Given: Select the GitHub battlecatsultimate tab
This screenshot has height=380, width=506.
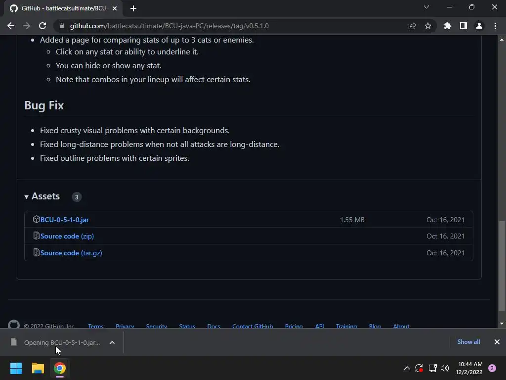Looking at the screenshot, I should coord(63,8).
